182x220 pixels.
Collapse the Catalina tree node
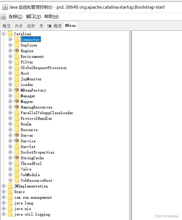4,34
